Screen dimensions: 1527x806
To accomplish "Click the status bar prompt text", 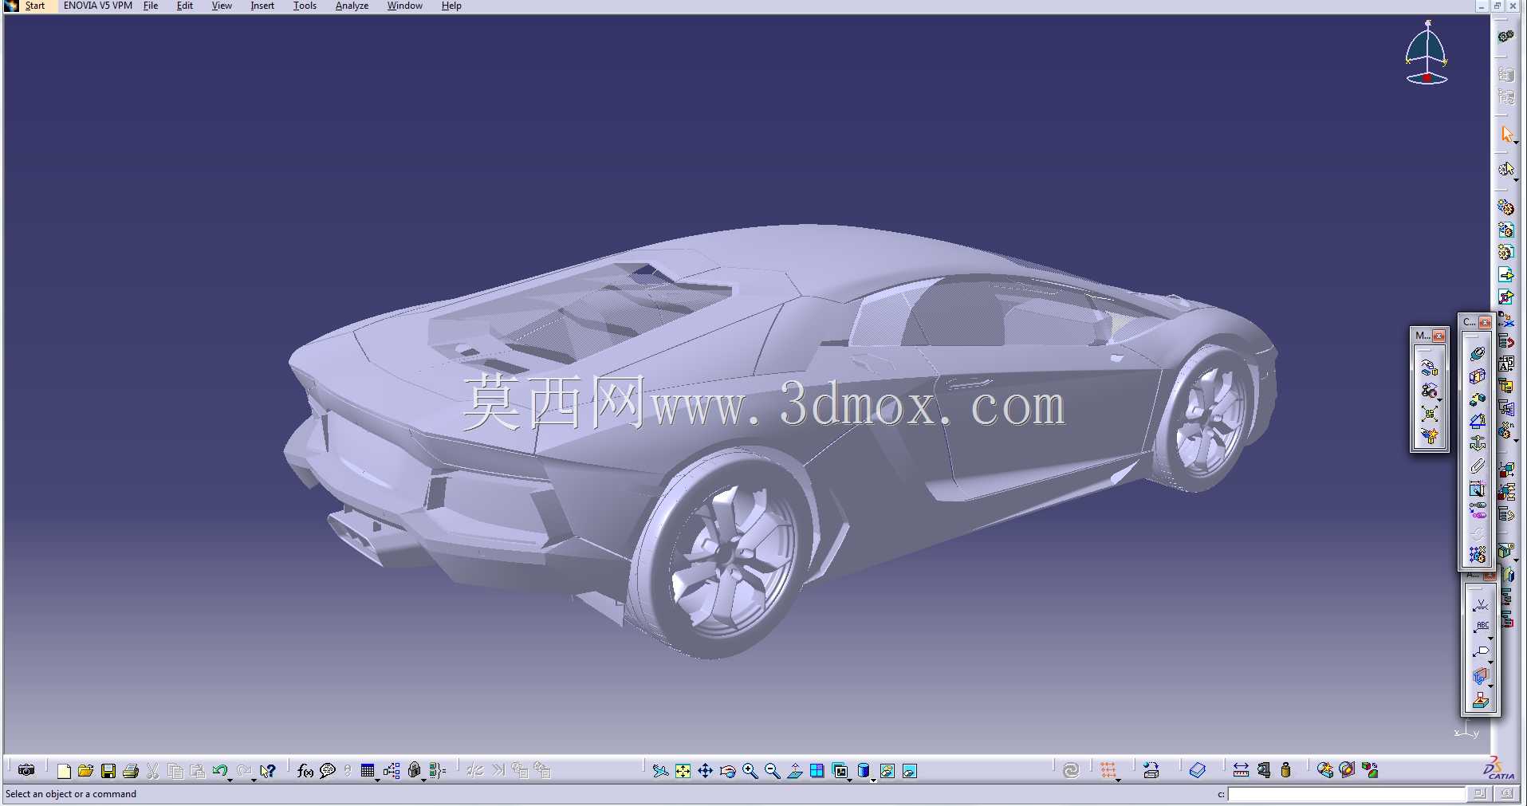I will (71, 794).
